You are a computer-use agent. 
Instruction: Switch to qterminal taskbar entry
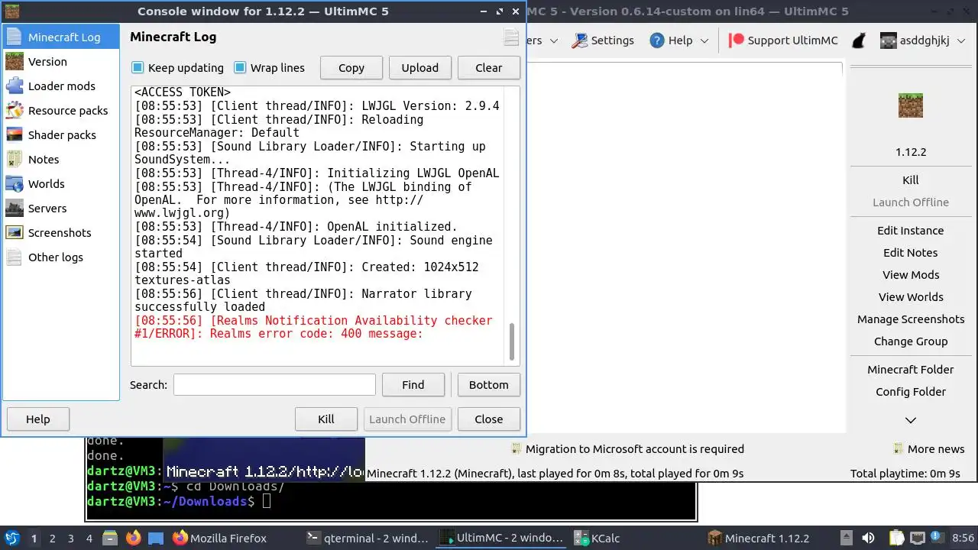[368, 538]
